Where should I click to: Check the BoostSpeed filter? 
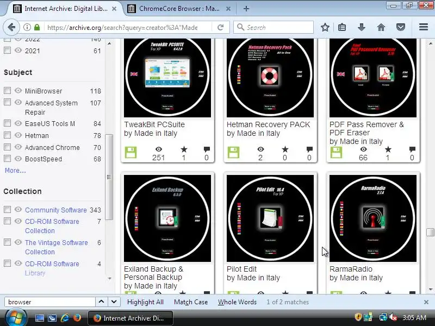(x=8, y=159)
